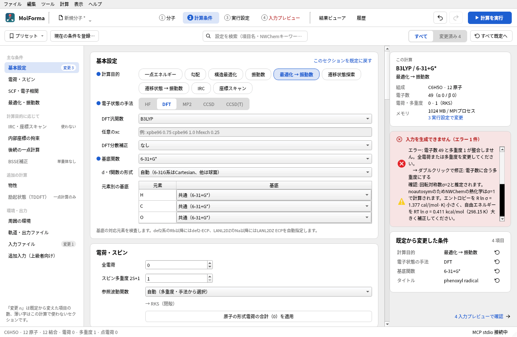The height and width of the screenshot is (337, 517).
Task: Select 電荷・スピン in sidebar
Action: pos(42,79)
